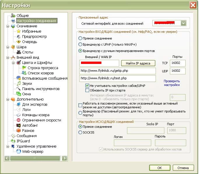199x174 pixels.
Task: Click the tree scrollbar right arrow
Action: point(64,158)
